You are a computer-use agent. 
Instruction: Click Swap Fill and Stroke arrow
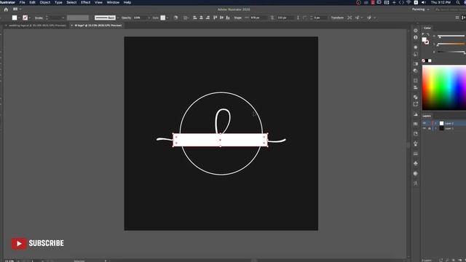click(x=428, y=35)
